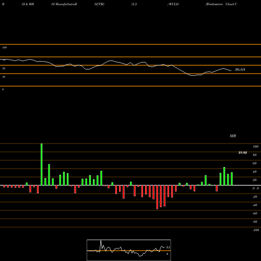This screenshot has width=261, height=261.
Task: Click the last green bar of MR histogram
Action: point(232,179)
